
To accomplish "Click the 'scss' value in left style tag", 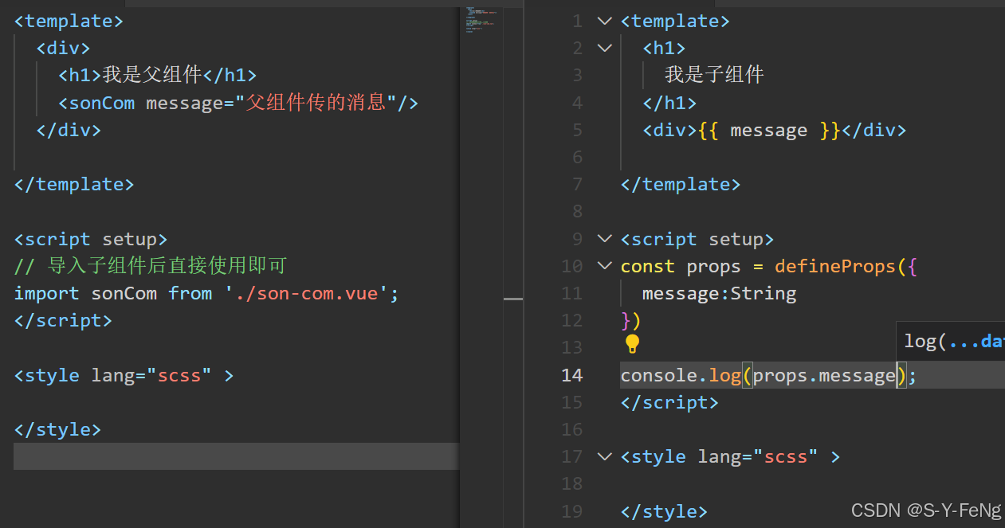I will 179,375.
